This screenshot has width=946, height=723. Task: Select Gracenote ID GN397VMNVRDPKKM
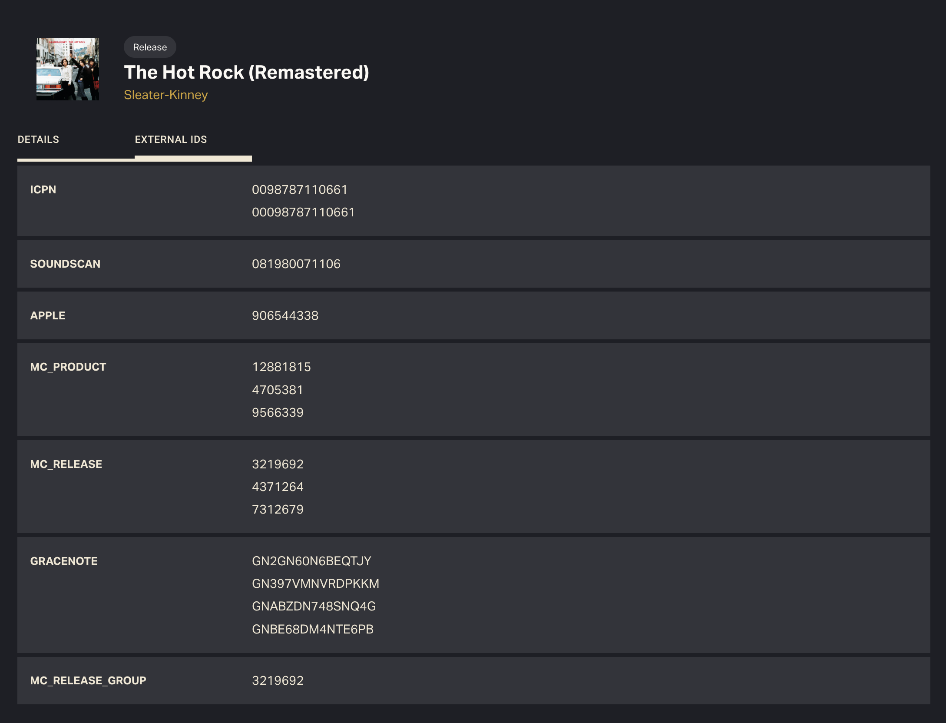316,584
